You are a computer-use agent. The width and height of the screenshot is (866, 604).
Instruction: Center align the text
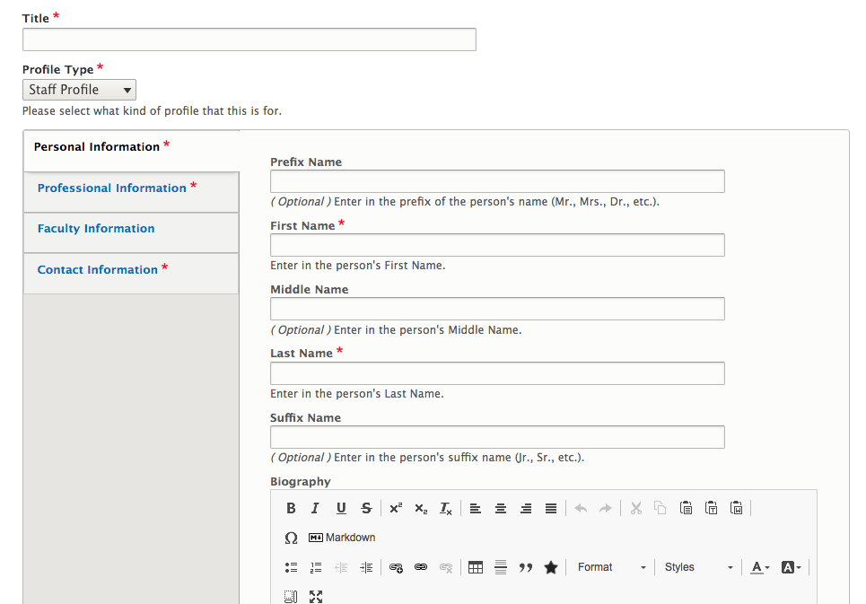click(501, 508)
